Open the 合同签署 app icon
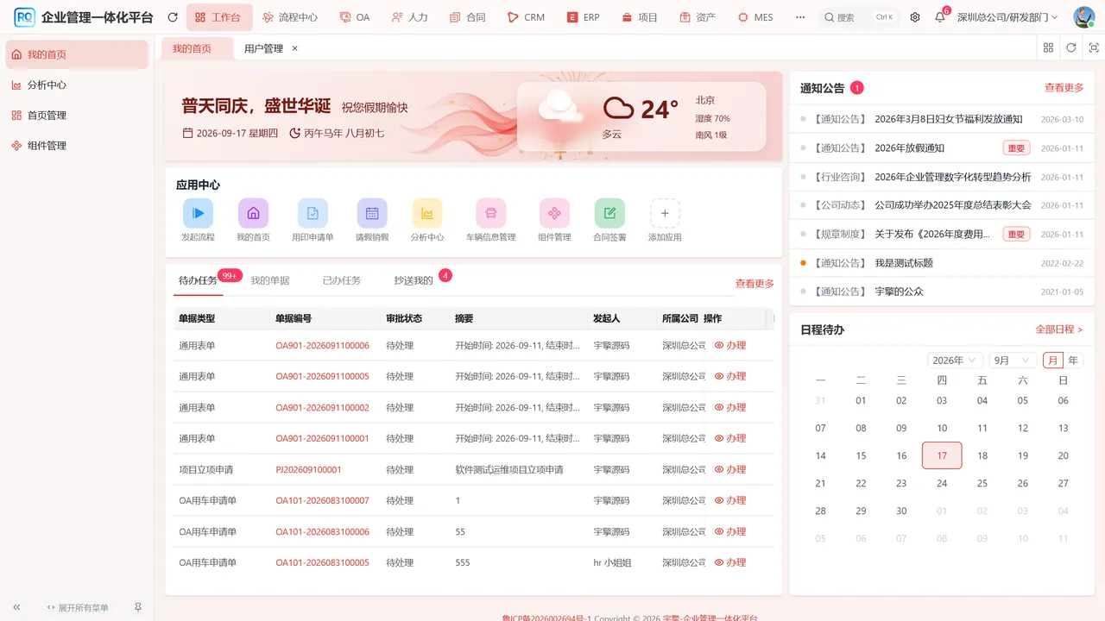 click(x=609, y=213)
